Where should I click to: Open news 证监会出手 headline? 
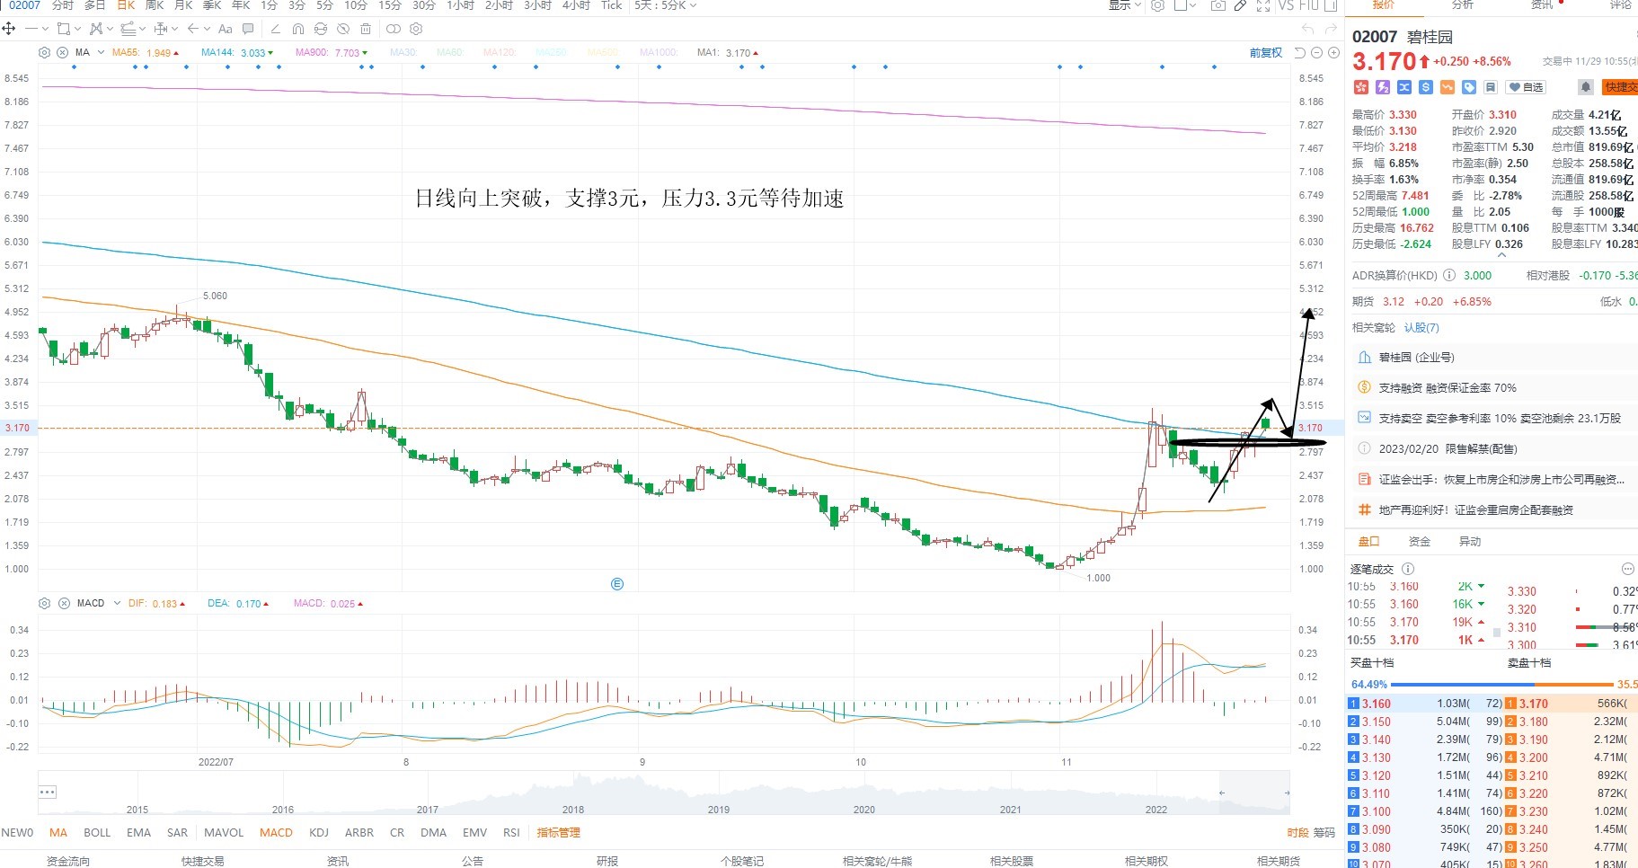(x=1502, y=479)
